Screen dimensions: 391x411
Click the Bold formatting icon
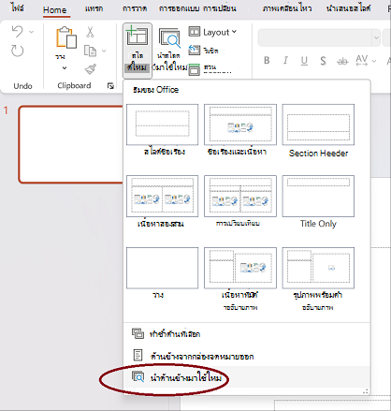pos(267,60)
